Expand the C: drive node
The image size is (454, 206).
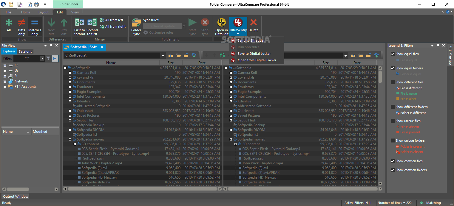(x=5, y=65)
